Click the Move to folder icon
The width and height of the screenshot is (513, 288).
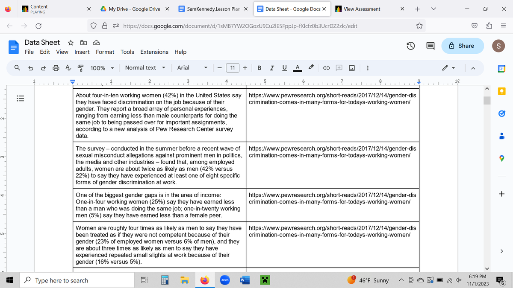[83, 43]
